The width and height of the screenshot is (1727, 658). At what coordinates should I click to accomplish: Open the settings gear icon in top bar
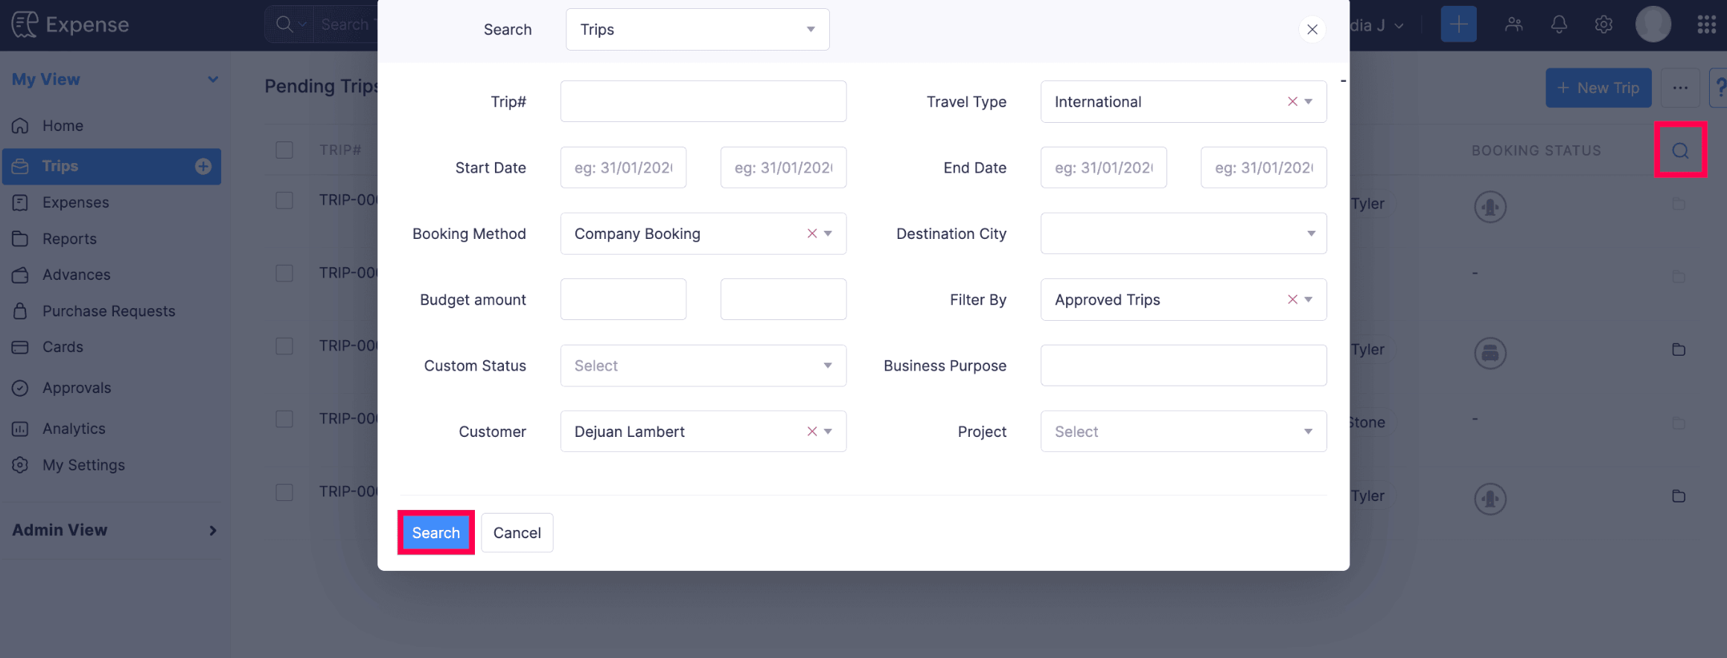point(1603,25)
